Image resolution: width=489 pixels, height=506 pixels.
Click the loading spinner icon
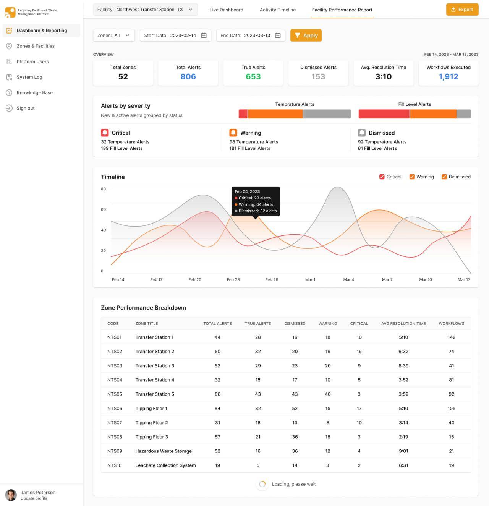(262, 484)
